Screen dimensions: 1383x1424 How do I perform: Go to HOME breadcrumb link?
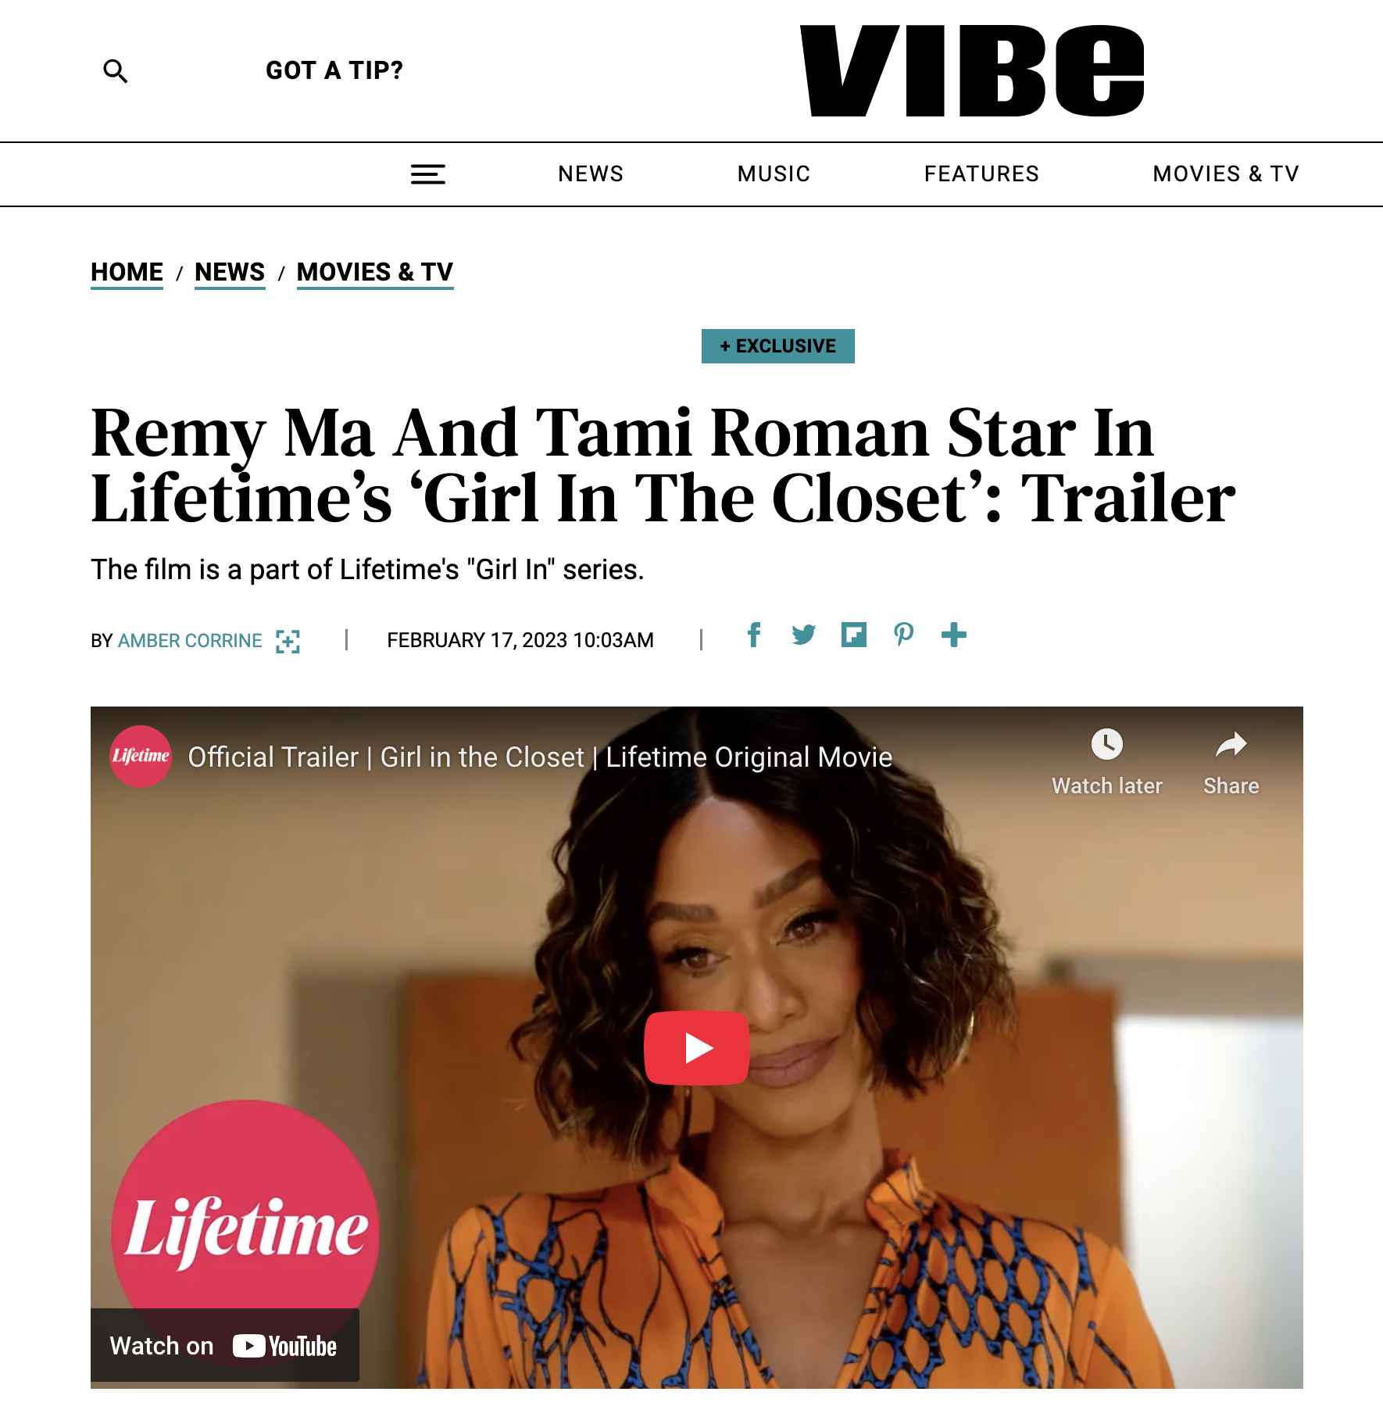point(127,273)
